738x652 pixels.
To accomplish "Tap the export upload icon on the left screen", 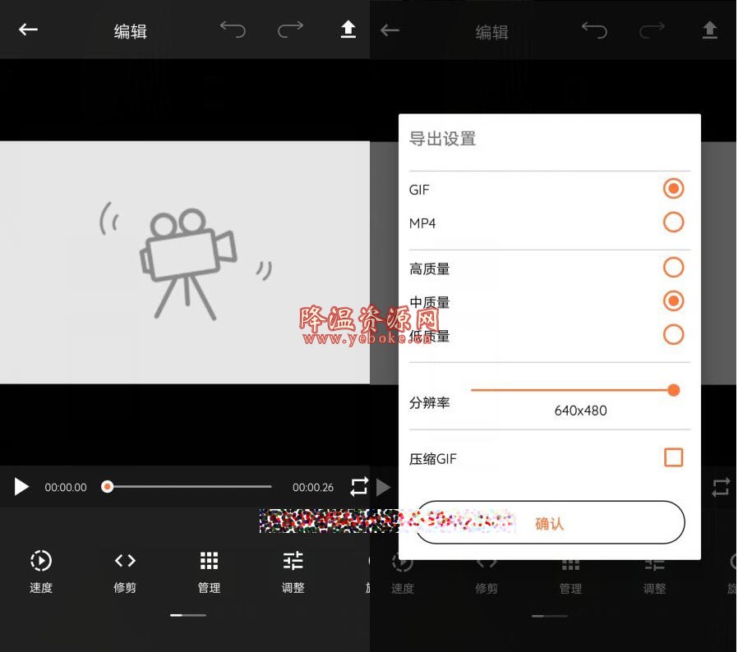I will coord(348,30).
